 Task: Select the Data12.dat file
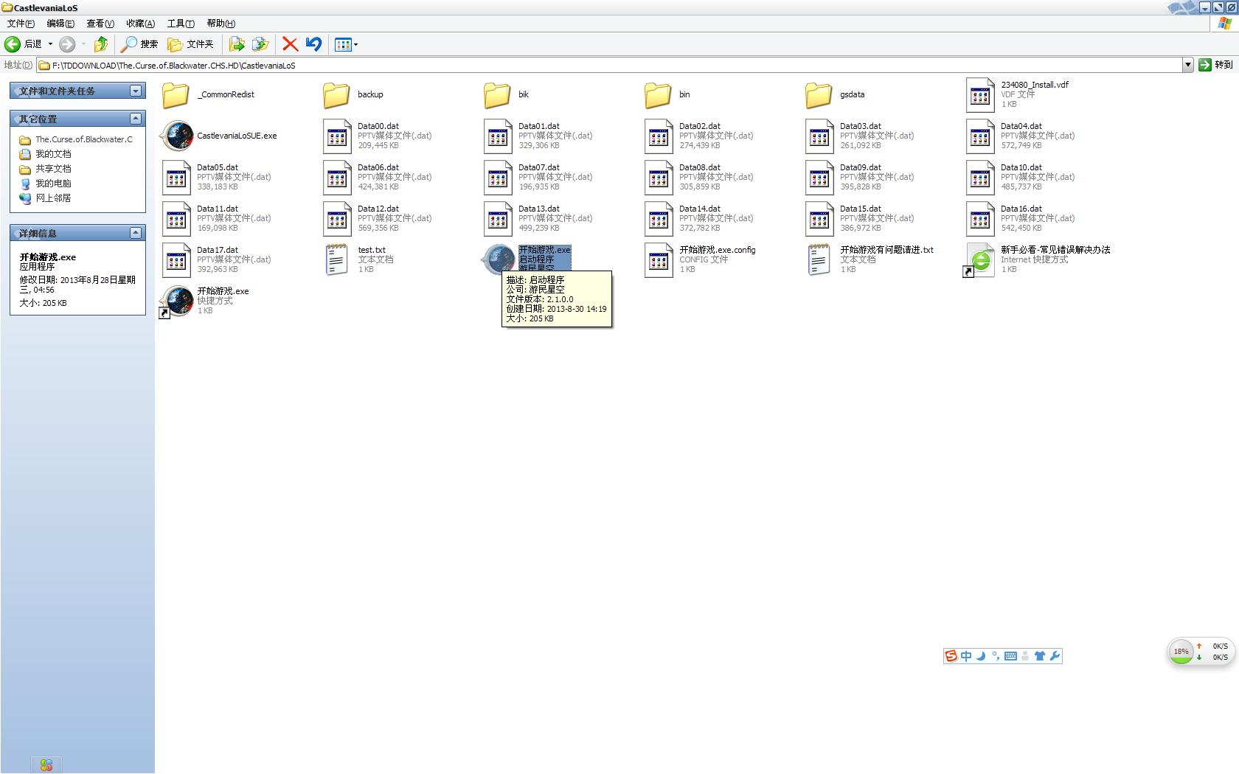click(x=377, y=218)
